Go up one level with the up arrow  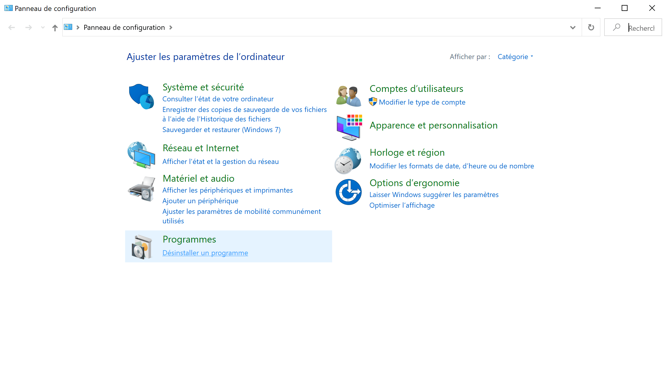point(55,28)
